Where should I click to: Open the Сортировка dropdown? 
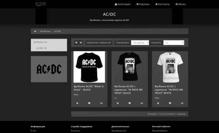140,43
